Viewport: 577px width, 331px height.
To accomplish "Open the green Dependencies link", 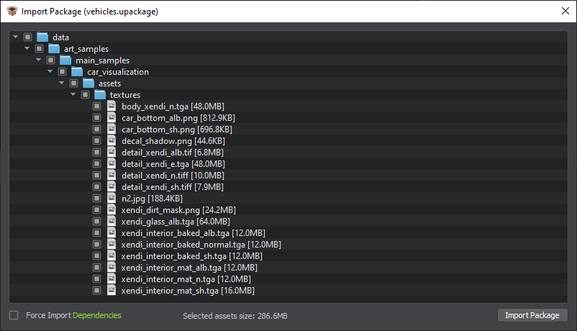I will pyautogui.click(x=97, y=315).
